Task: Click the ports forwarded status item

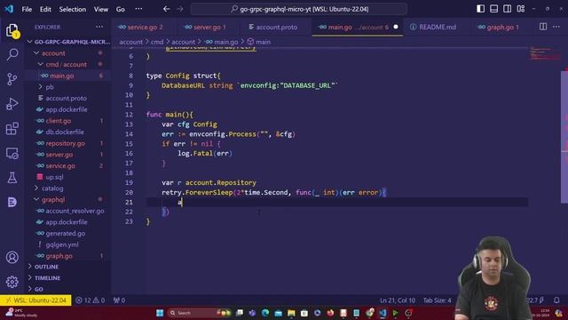Action: pos(119,300)
